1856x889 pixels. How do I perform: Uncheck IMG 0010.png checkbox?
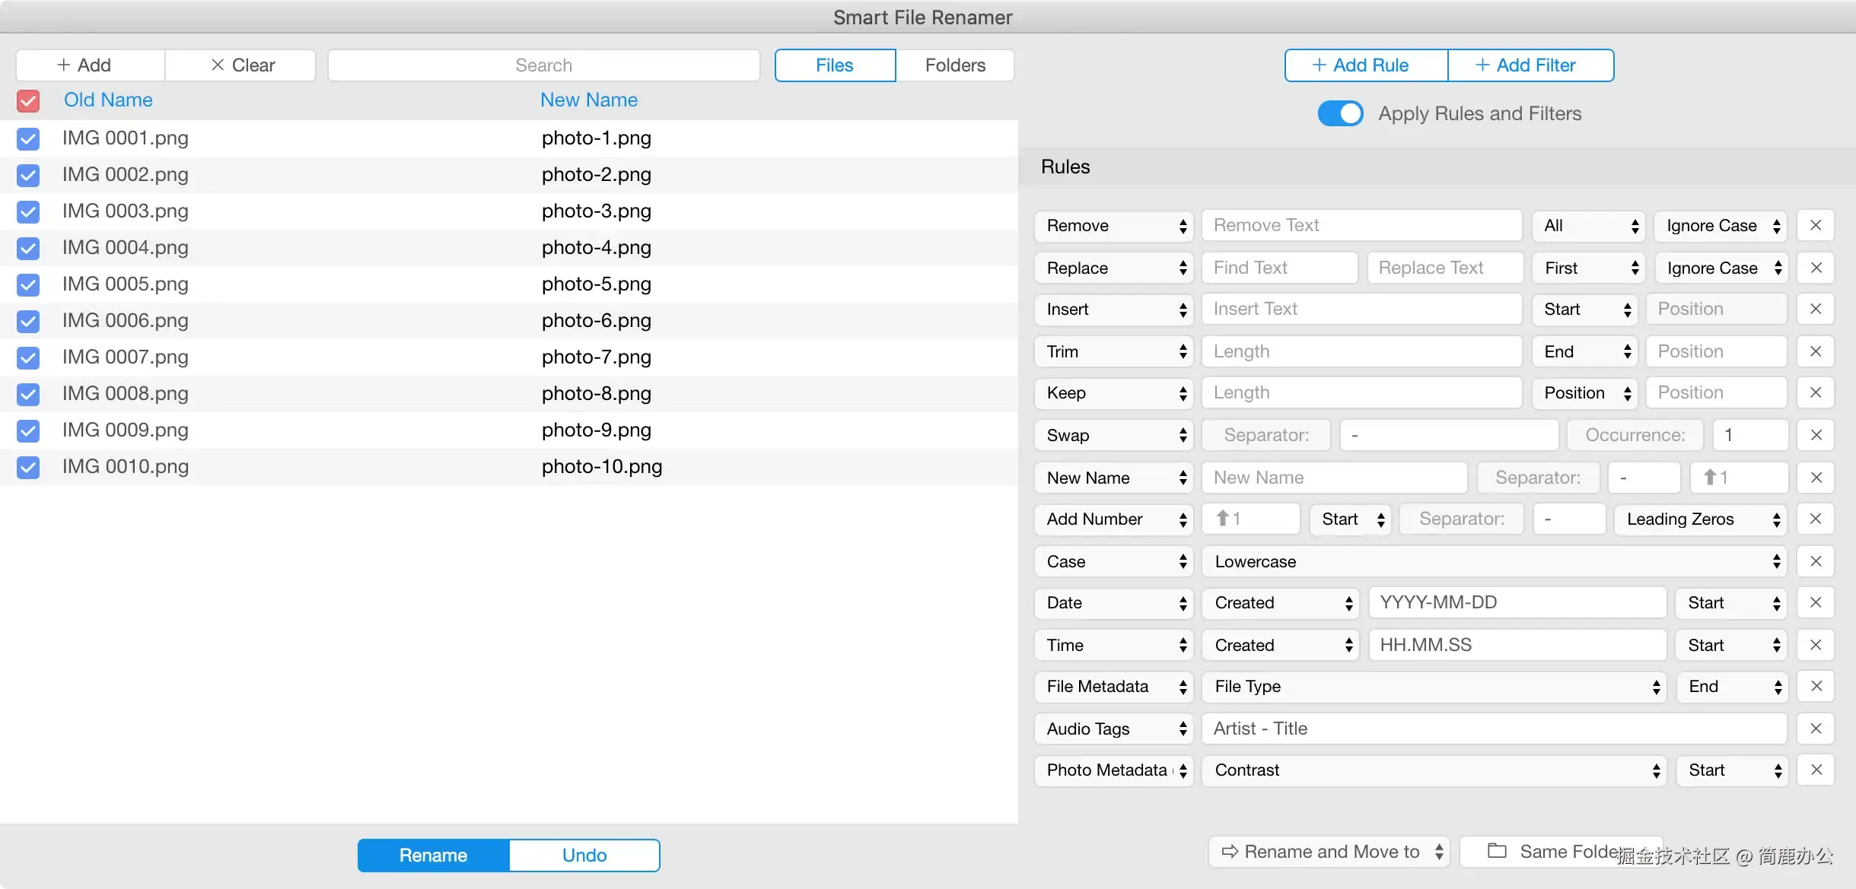click(28, 467)
